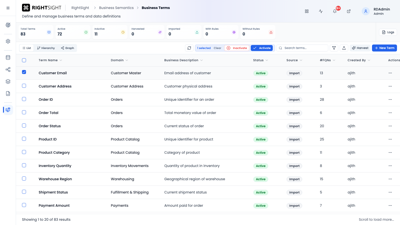The image size is (400, 225).
Task: Click the New Term button
Action: (x=384, y=48)
